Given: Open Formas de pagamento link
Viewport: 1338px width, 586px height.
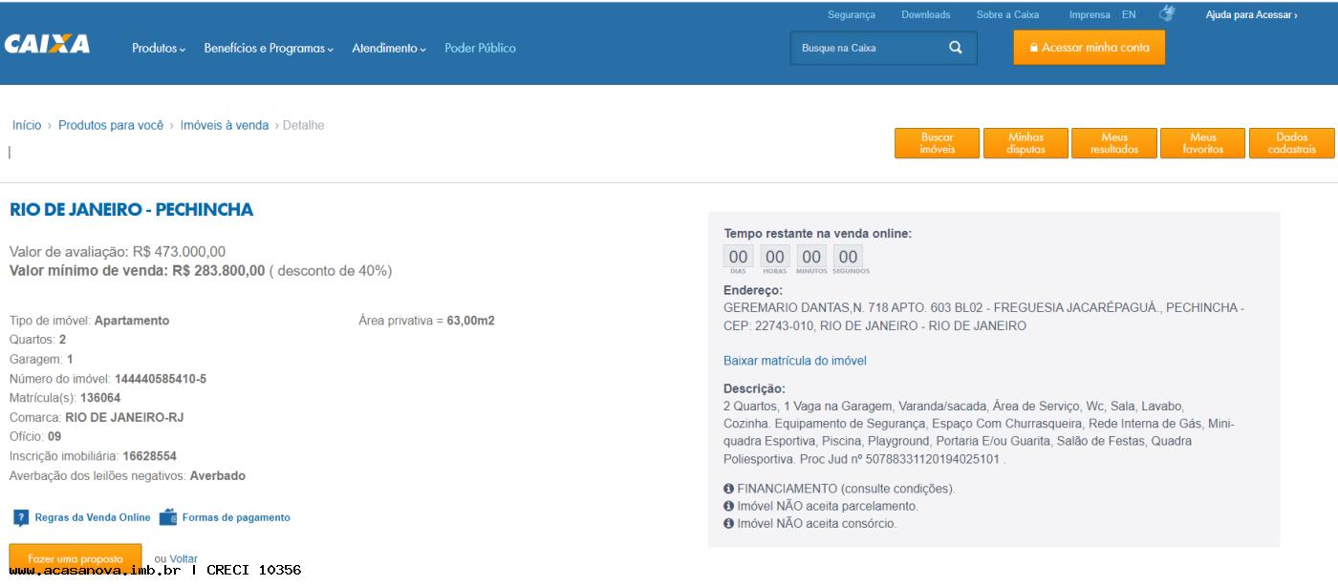Looking at the screenshot, I should [236, 518].
